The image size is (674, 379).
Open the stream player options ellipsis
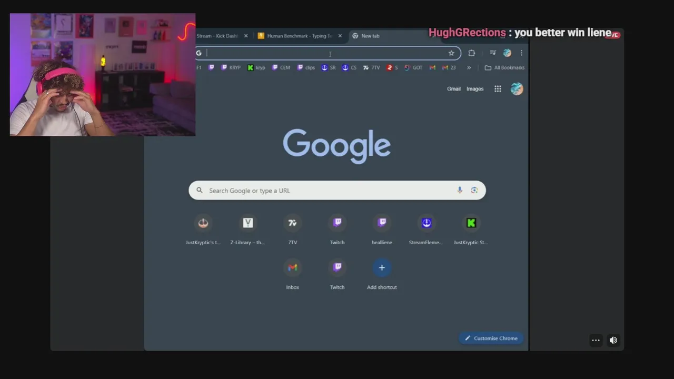[x=596, y=340]
